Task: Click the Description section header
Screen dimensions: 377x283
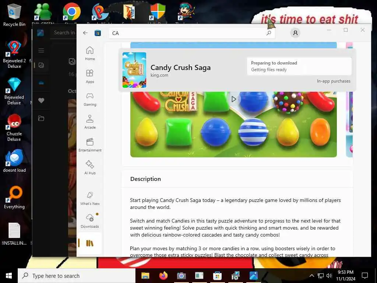Action: tap(145, 179)
